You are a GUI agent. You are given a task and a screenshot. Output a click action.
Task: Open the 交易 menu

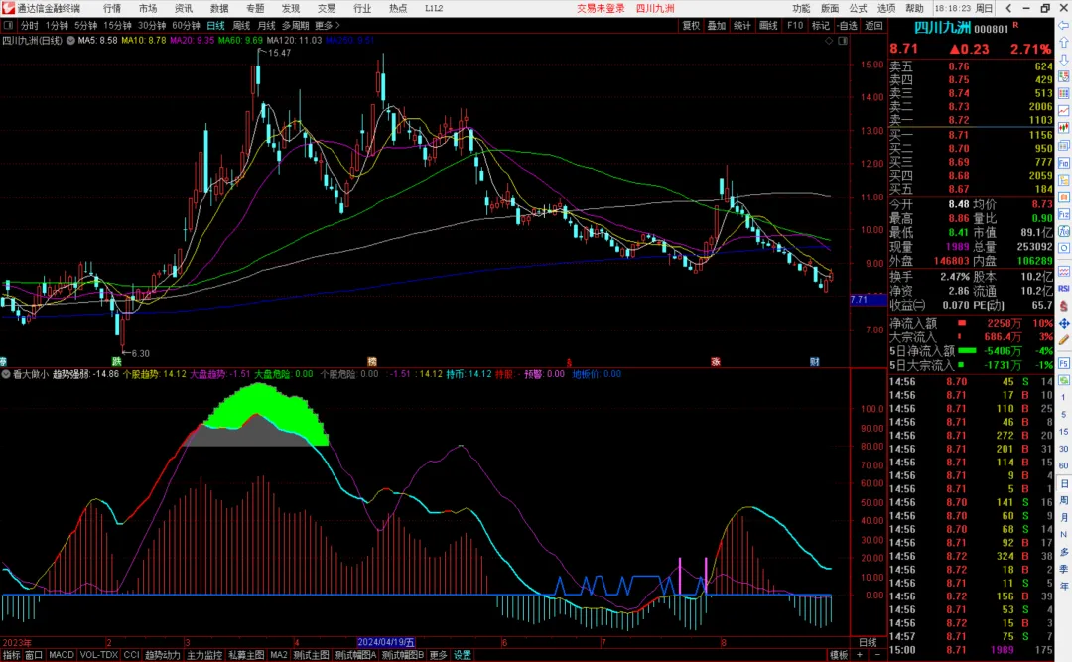point(327,8)
